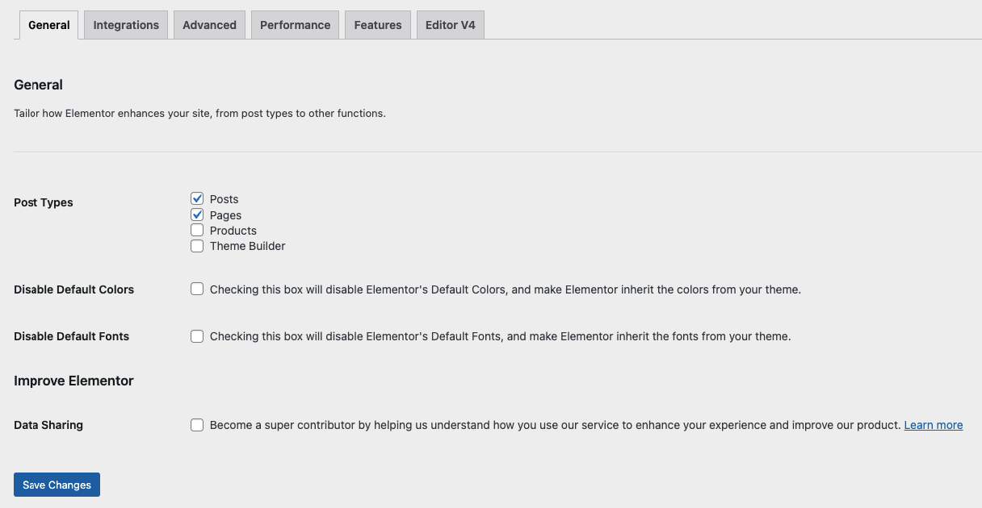Go to the Performance tab
The height and width of the screenshot is (508, 982).
[295, 25]
